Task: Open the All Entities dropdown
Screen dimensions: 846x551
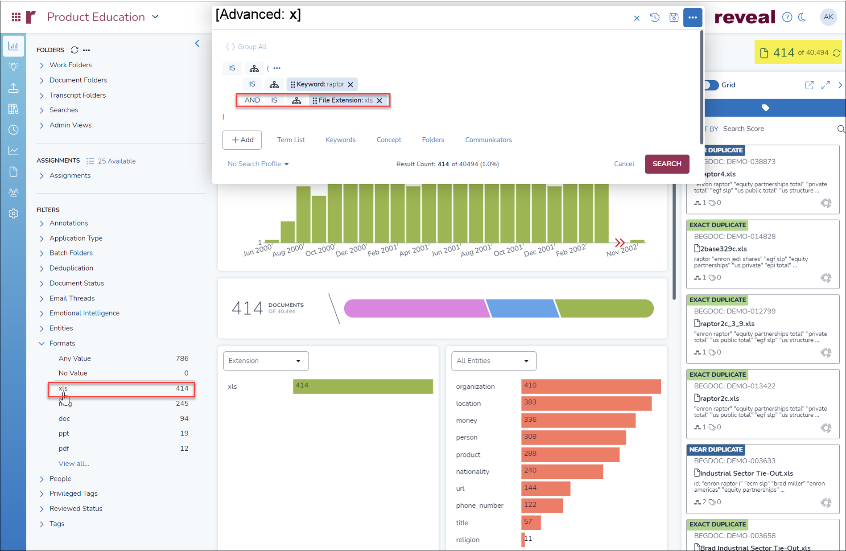Action: click(x=493, y=361)
